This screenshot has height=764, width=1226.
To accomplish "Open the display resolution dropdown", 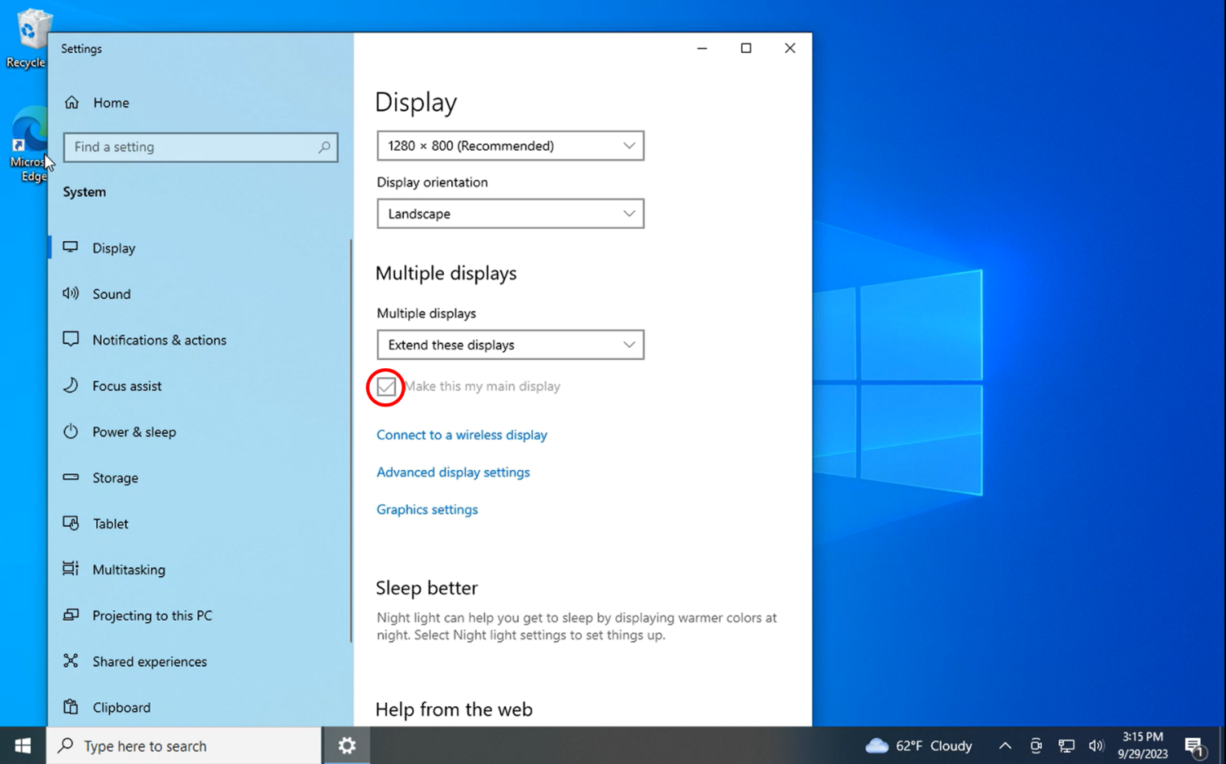I will coord(510,145).
